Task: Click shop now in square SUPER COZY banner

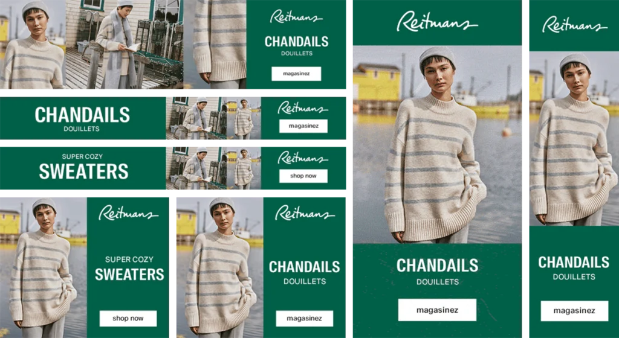Action: [128, 318]
